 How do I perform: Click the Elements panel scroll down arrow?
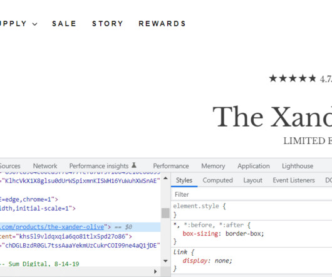165,261
